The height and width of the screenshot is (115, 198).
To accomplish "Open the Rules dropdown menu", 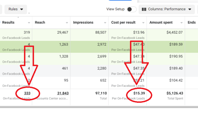I will 16,9.
